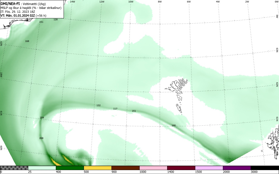Select the yellow 500–900 legend swatch
Image resolution: width=279 pixels, height=174 pixels.
point(98,168)
